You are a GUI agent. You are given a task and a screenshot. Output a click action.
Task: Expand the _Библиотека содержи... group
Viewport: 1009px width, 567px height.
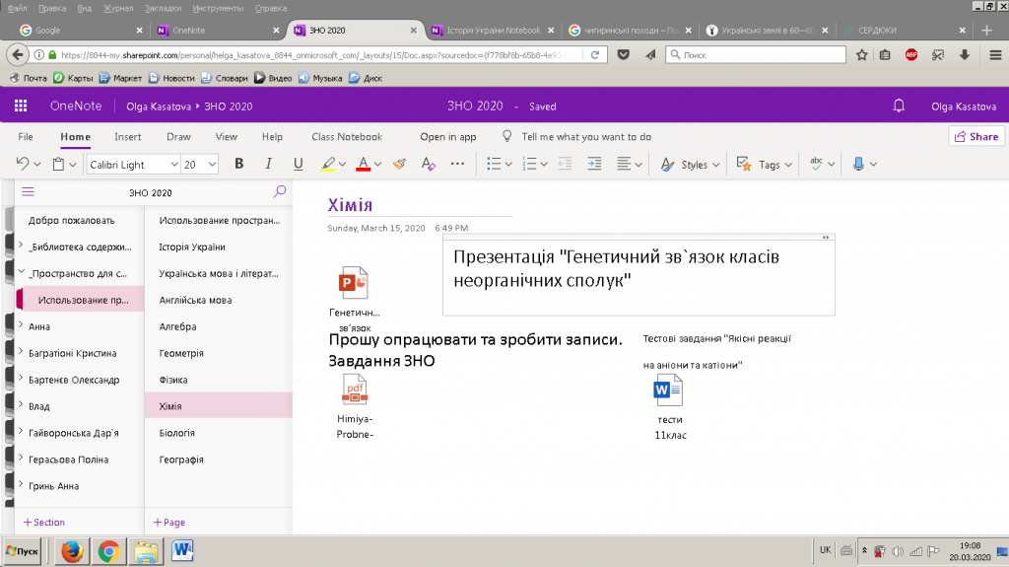[x=22, y=245]
